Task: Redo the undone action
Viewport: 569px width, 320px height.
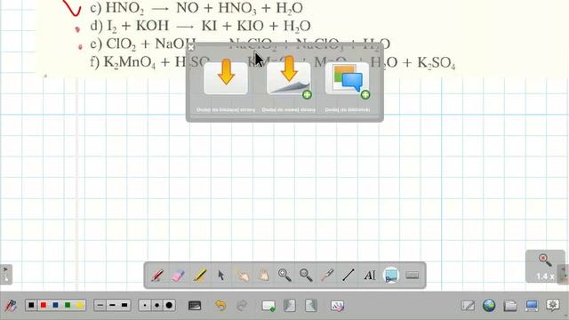Action: point(242,306)
